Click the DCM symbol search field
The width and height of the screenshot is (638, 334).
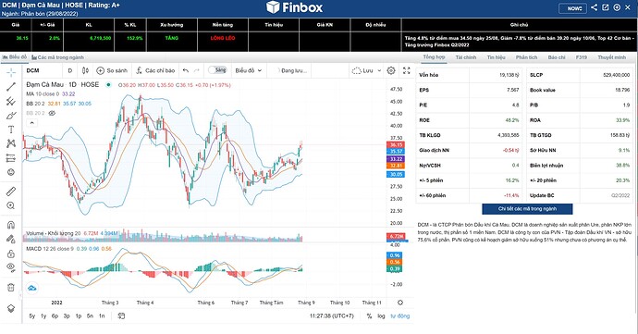click(43, 70)
